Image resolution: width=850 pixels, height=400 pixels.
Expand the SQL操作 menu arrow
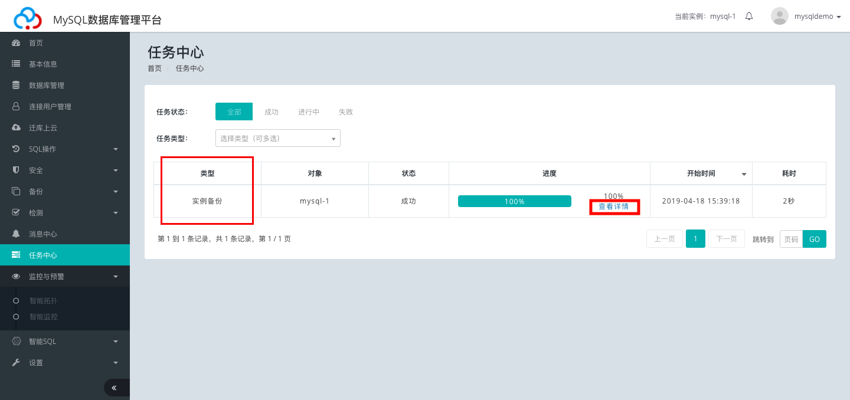pyautogui.click(x=116, y=149)
